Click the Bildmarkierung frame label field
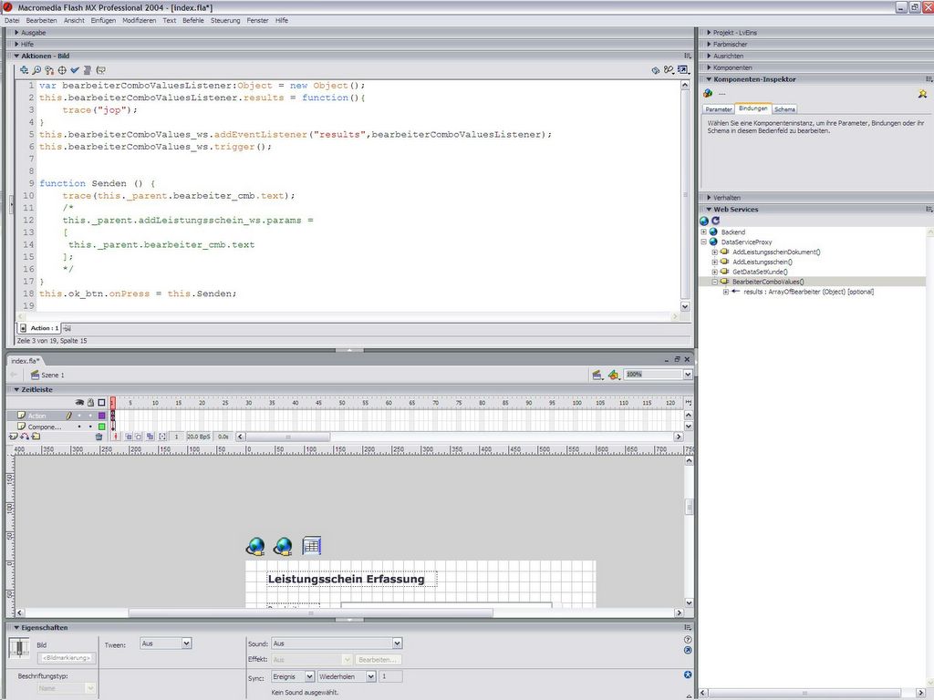 pos(66,658)
